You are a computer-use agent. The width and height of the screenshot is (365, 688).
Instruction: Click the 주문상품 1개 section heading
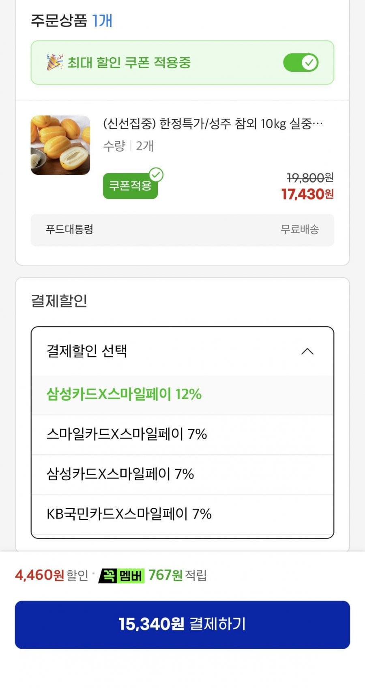71,21
